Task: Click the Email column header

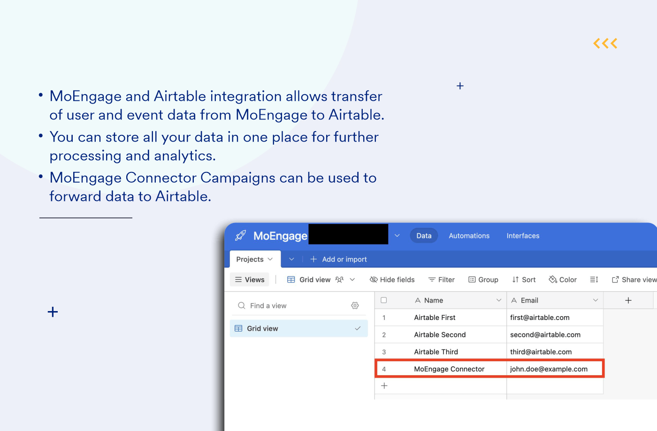Action: click(555, 300)
